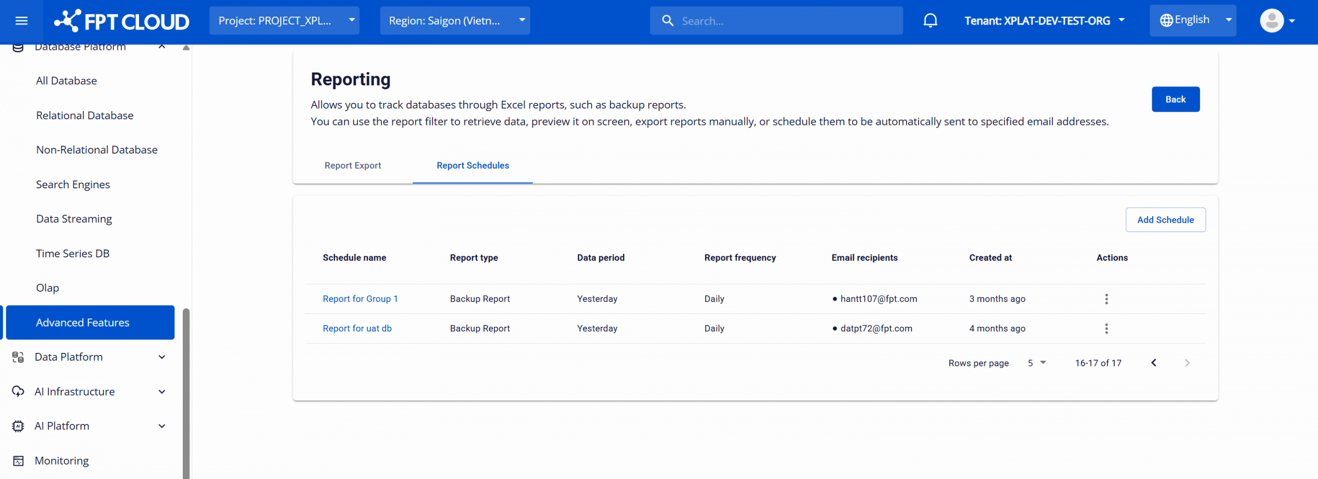Viewport: 1318px width, 479px height.
Task: Select Relational Database in the sidebar
Action: [84, 115]
